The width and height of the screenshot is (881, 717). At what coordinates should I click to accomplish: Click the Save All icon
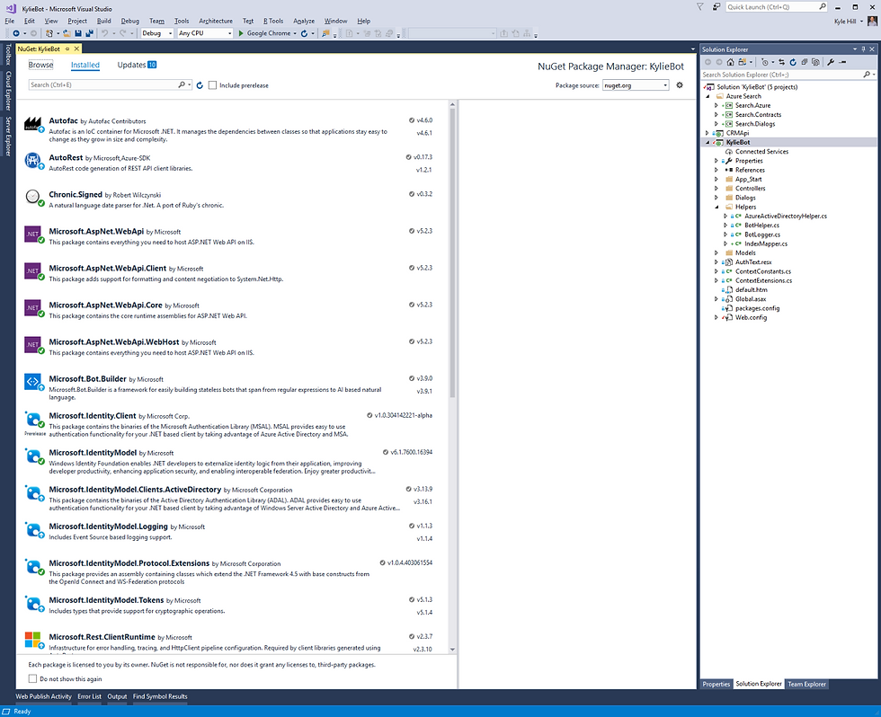pos(89,33)
